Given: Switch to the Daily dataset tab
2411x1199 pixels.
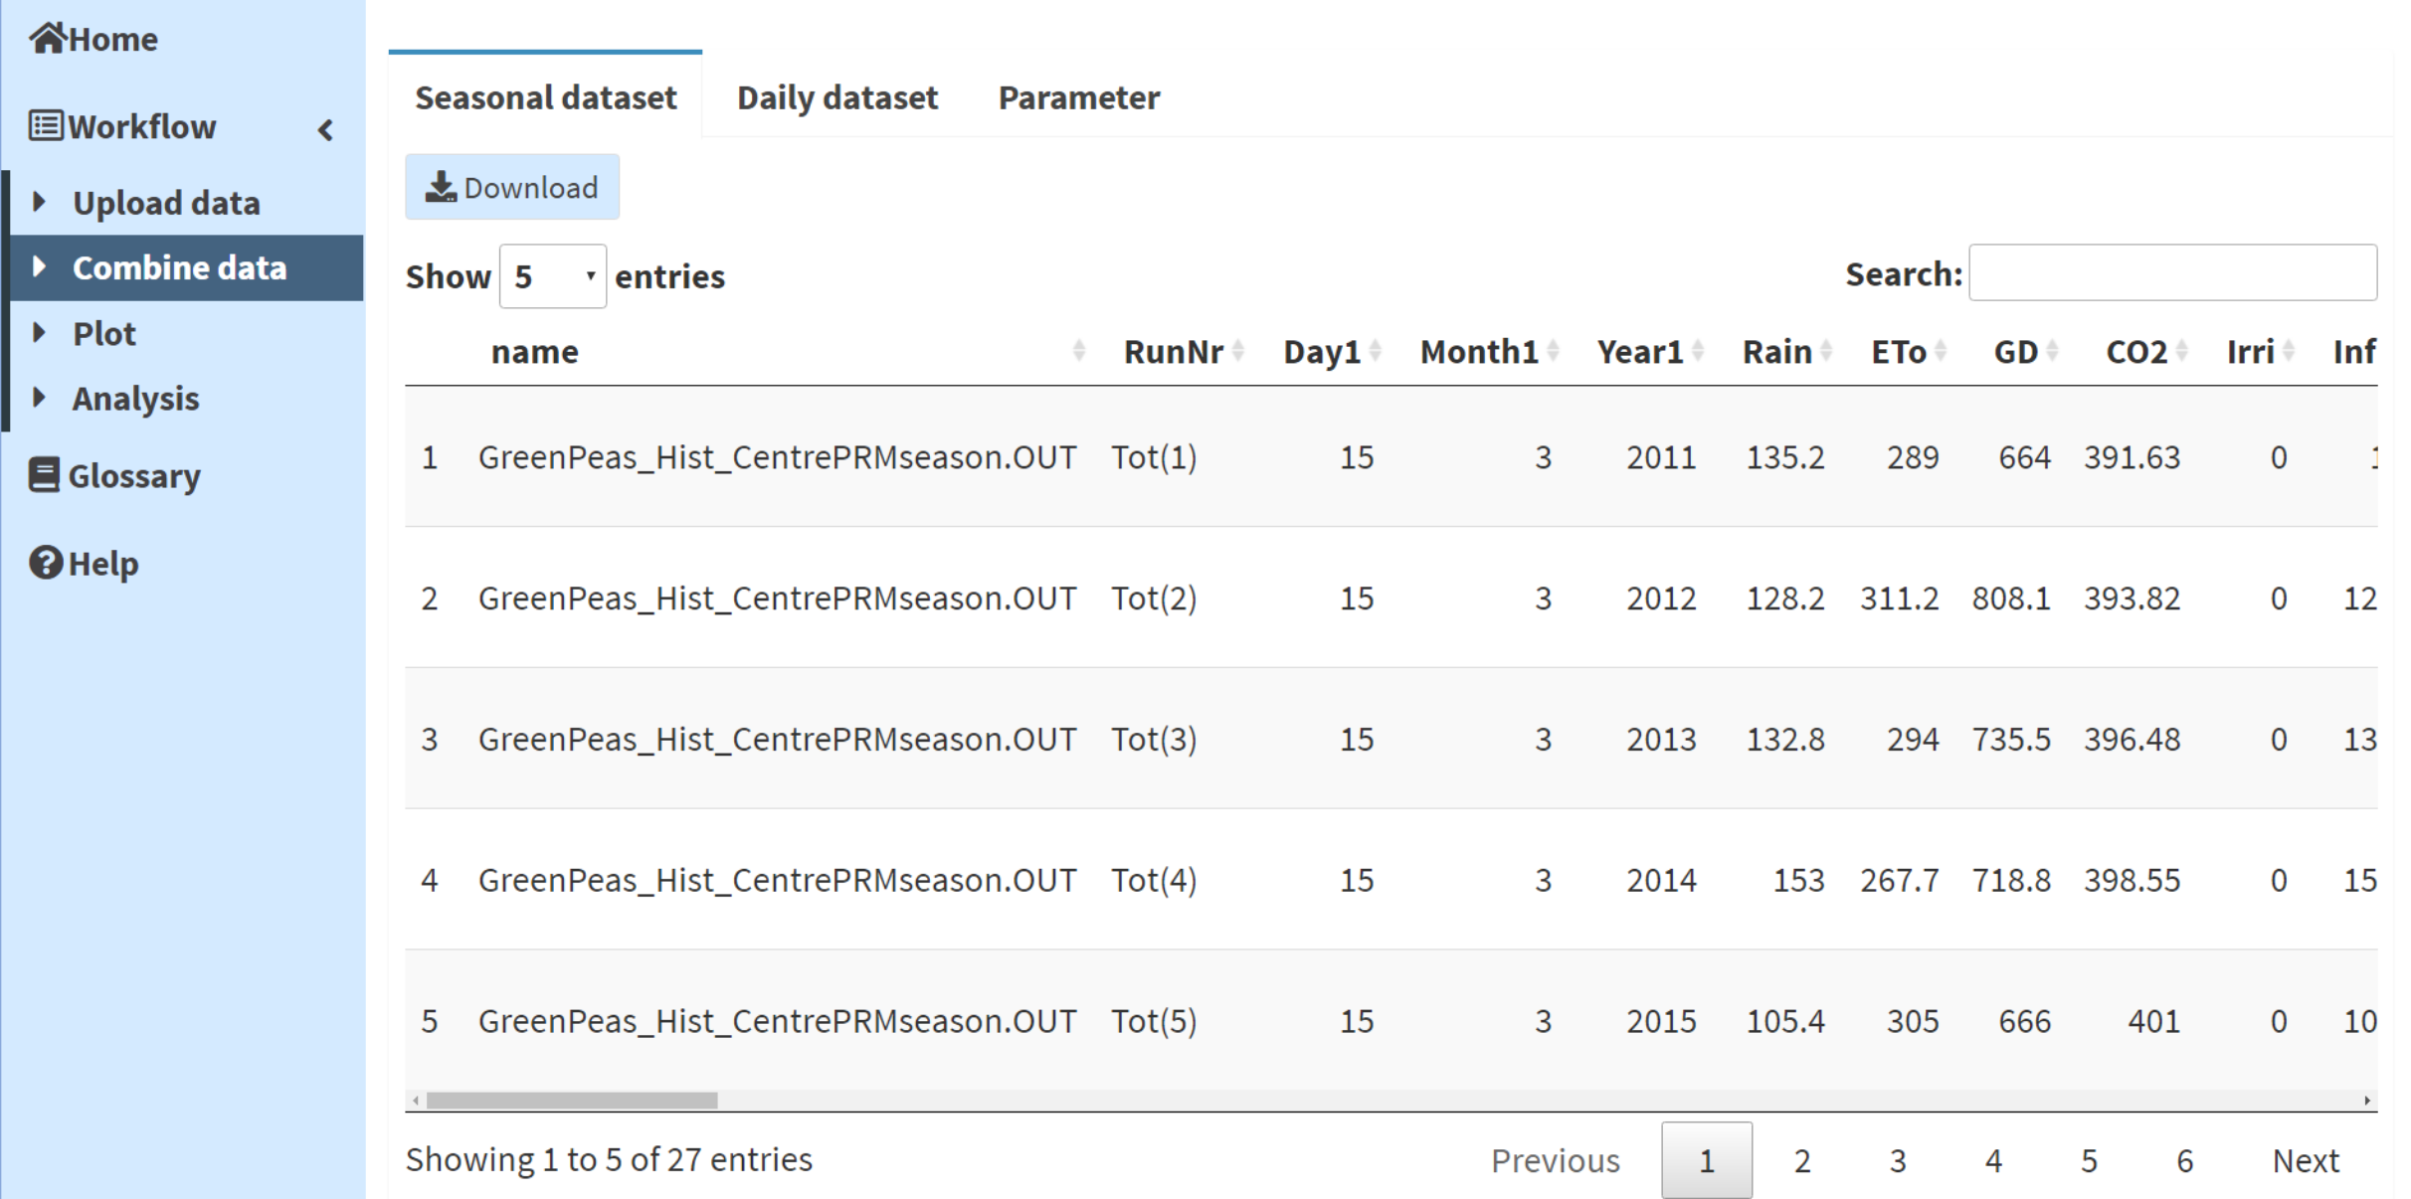Looking at the screenshot, I should [836, 96].
